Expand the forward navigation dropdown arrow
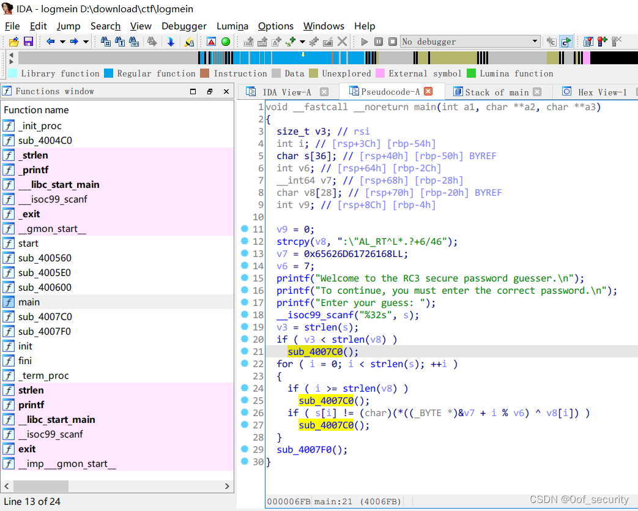Viewport: 638px width, 511px height. point(85,42)
